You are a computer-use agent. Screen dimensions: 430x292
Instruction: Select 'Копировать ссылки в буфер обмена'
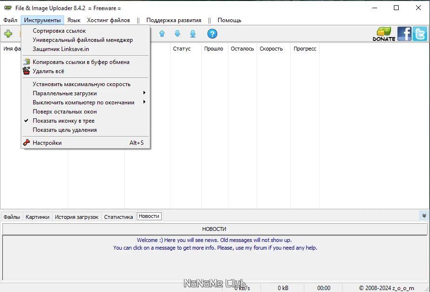pyautogui.click(x=86, y=62)
